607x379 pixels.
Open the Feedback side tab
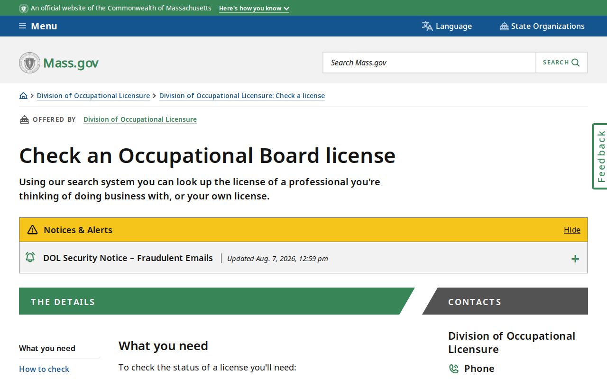[x=600, y=156]
